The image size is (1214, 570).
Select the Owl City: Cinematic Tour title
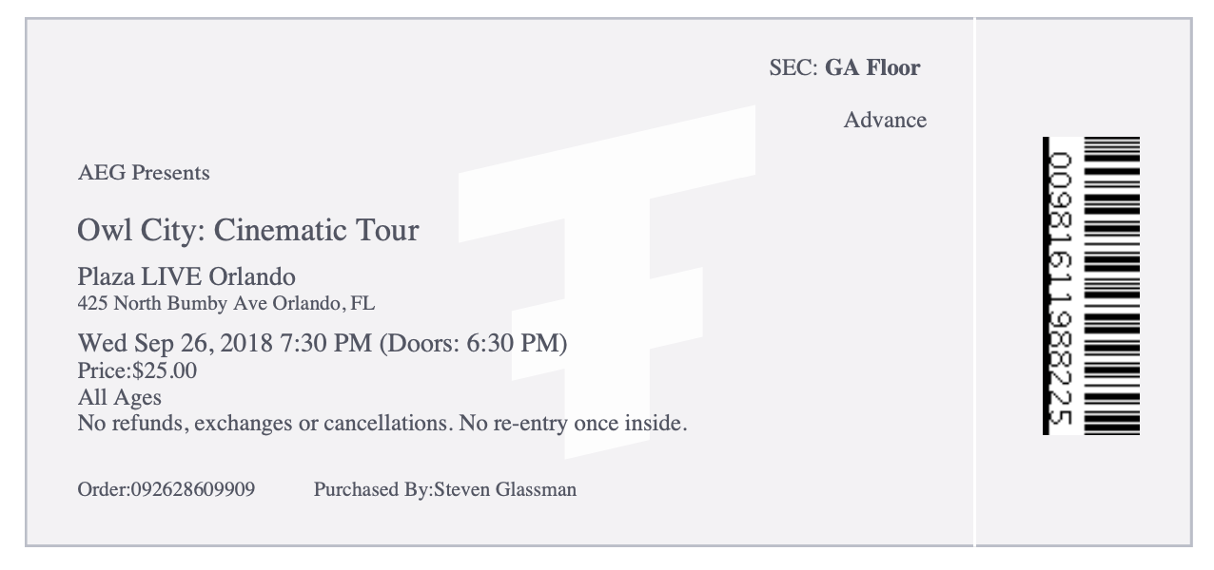point(247,230)
